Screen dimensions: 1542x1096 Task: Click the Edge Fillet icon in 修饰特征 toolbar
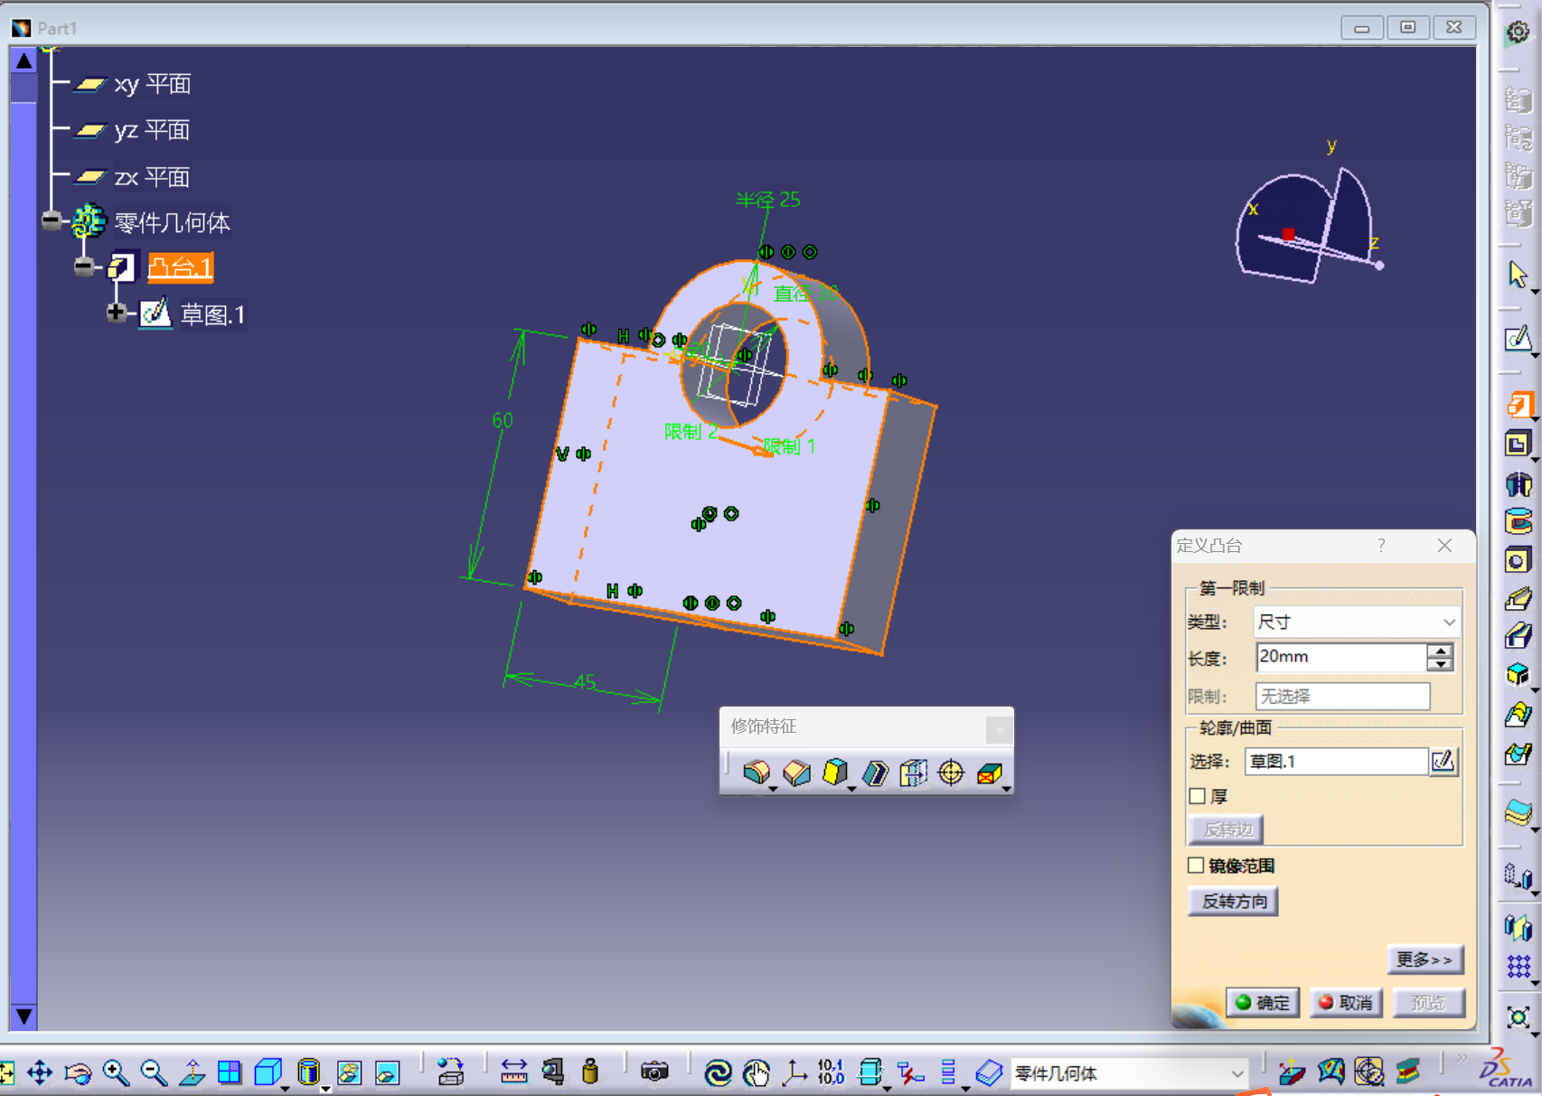(x=757, y=773)
